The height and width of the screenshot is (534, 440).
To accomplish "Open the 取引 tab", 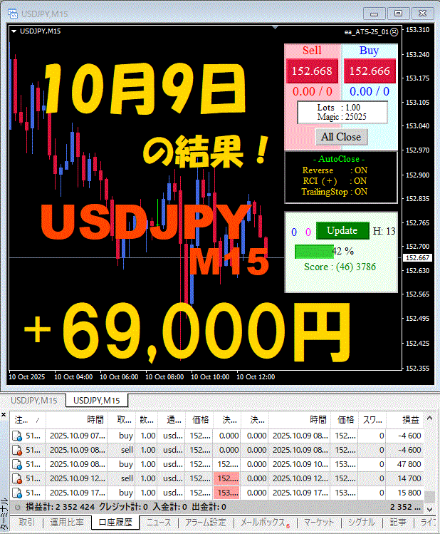I will coord(27,523).
